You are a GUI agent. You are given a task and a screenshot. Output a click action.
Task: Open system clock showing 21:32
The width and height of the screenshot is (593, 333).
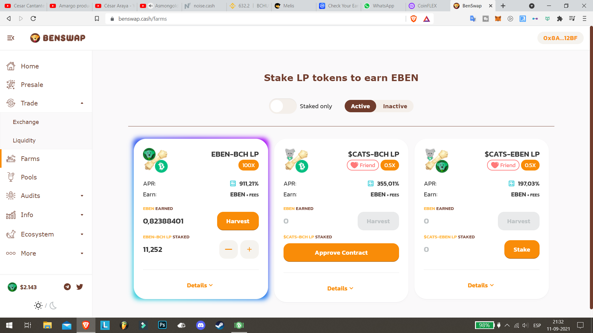pos(558,325)
